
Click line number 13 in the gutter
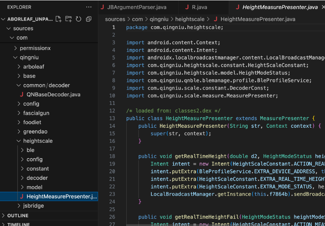(x=112, y=118)
